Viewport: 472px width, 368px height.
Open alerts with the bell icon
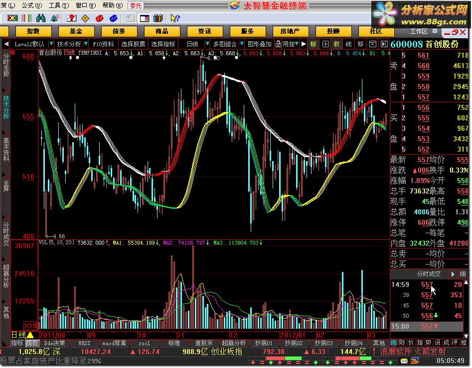pyautogui.click(x=55, y=18)
